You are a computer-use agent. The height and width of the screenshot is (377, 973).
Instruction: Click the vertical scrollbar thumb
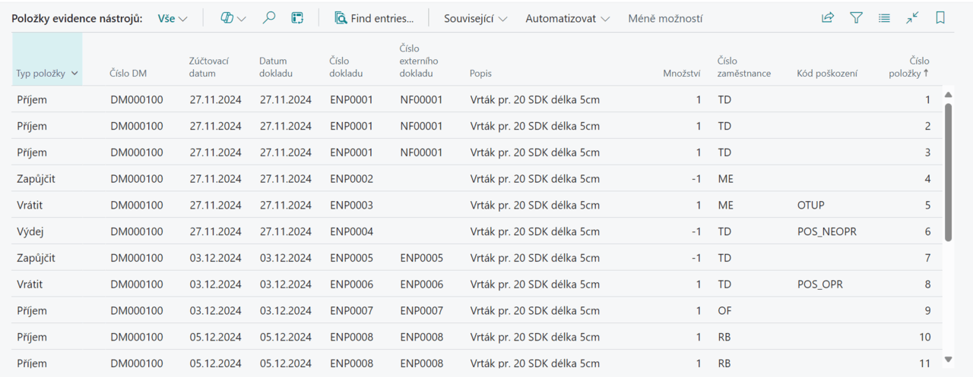tap(948, 171)
